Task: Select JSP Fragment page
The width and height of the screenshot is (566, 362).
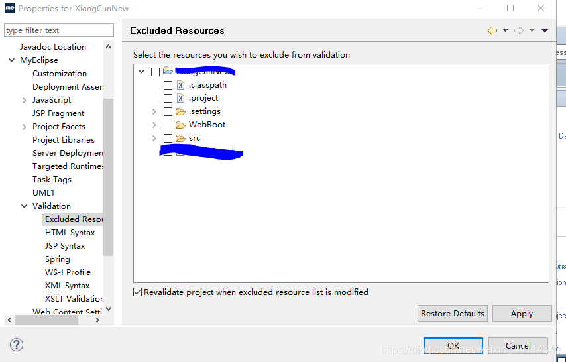Action: click(58, 113)
